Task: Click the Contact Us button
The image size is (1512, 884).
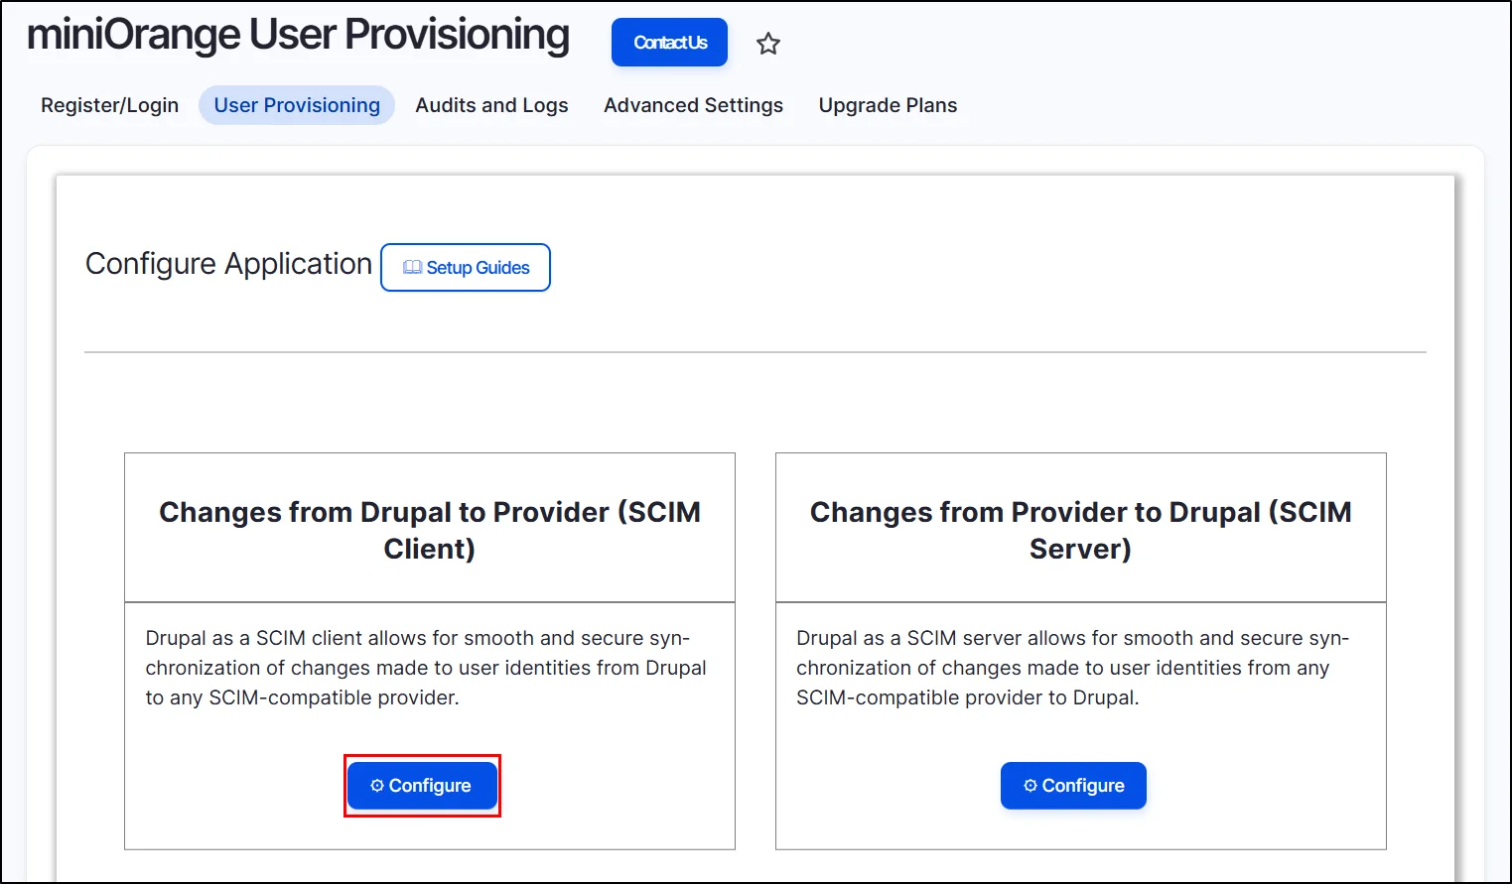Action: coord(670,43)
